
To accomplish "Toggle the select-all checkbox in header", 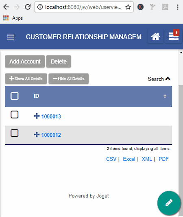I will pyautogui.click(x=14, y=96).
